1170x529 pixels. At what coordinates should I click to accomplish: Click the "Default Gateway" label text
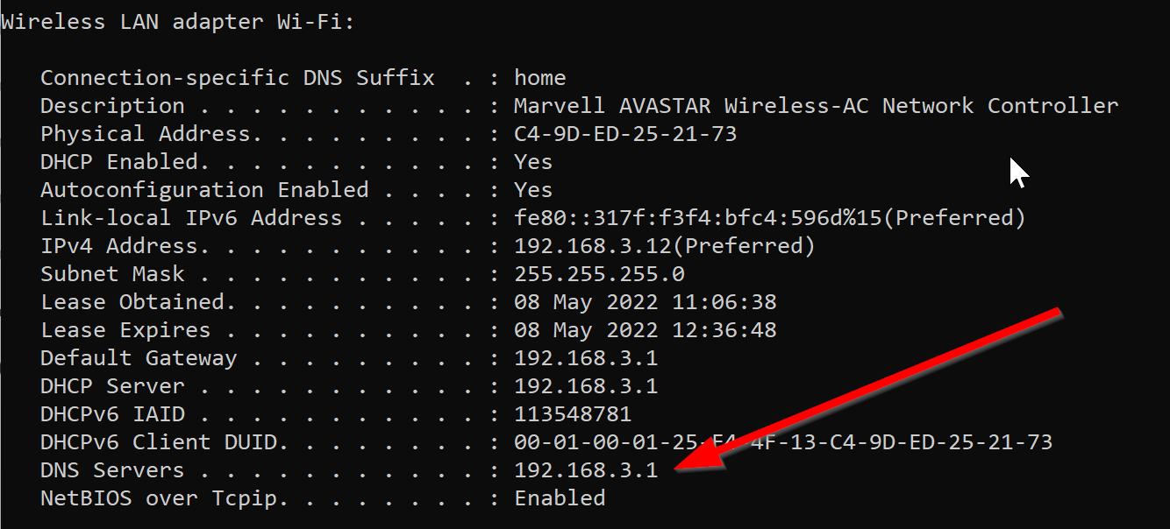pyautogui.click(x=139, y=358)
